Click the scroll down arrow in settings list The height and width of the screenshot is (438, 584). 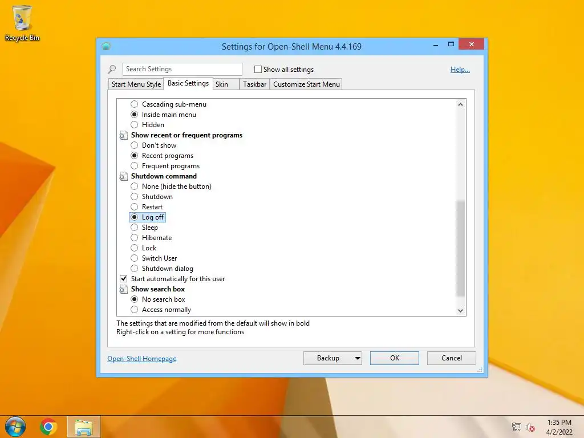(461, 311)
